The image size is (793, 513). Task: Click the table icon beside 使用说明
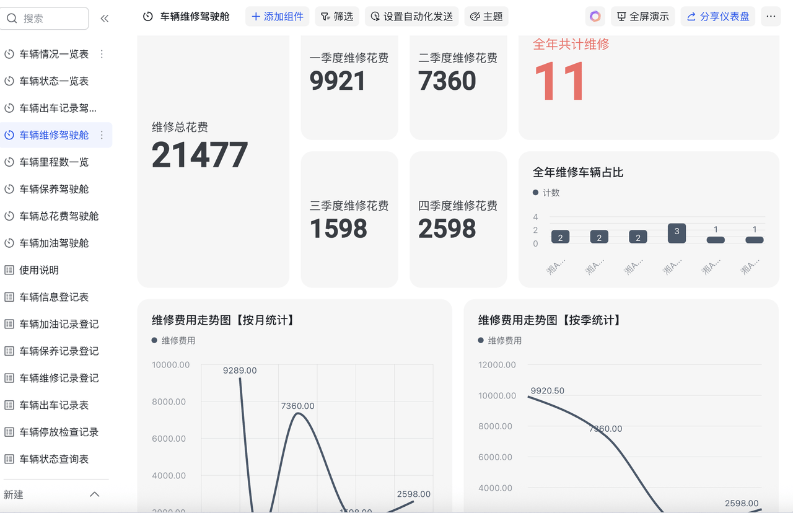[9, 270]
